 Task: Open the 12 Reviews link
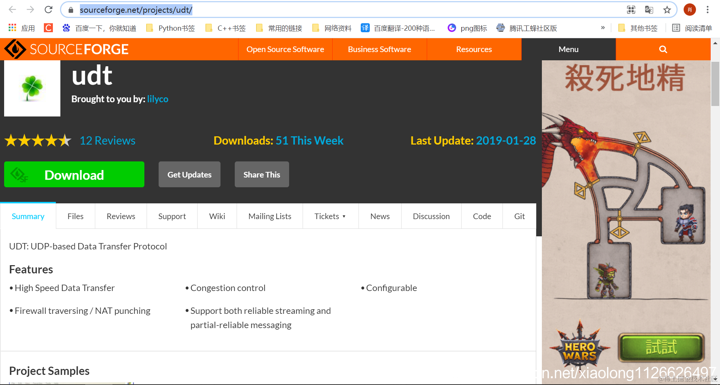(x=108, y=140)
